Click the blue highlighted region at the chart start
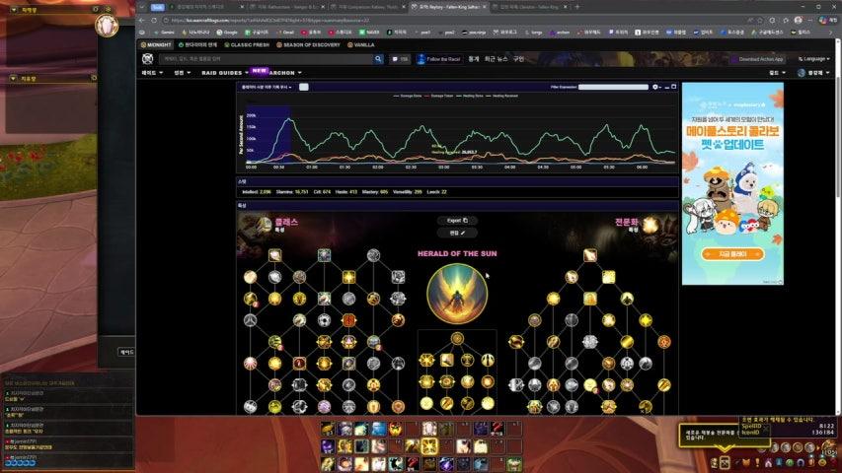842x473 pixels. click(268, 136)
